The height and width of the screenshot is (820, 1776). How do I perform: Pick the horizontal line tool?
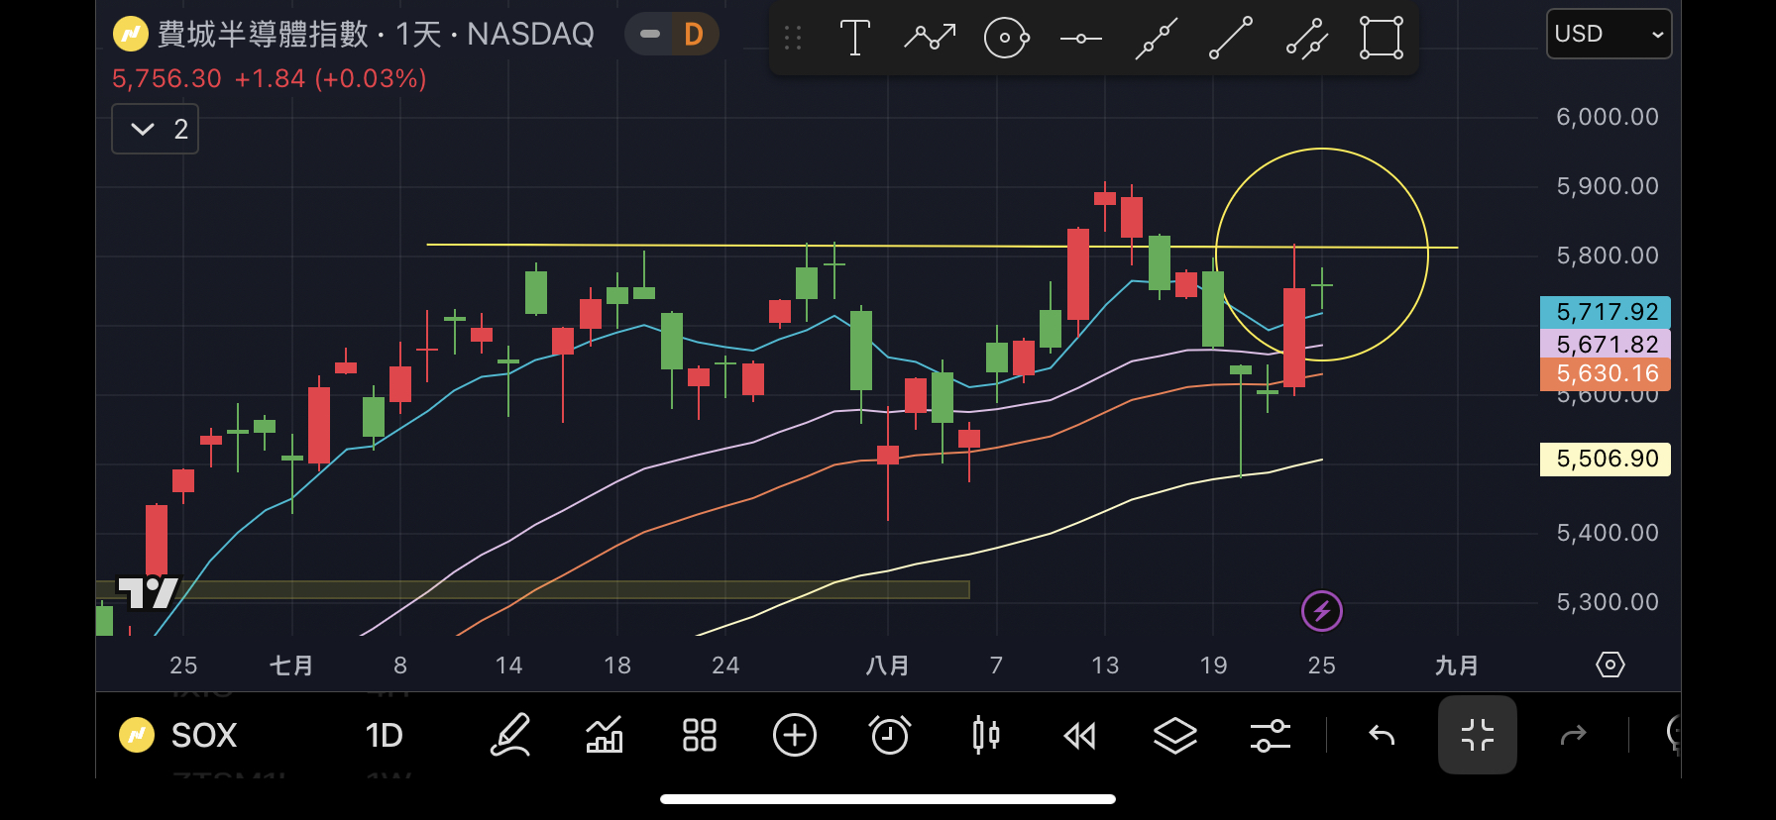pos(1080,39)
